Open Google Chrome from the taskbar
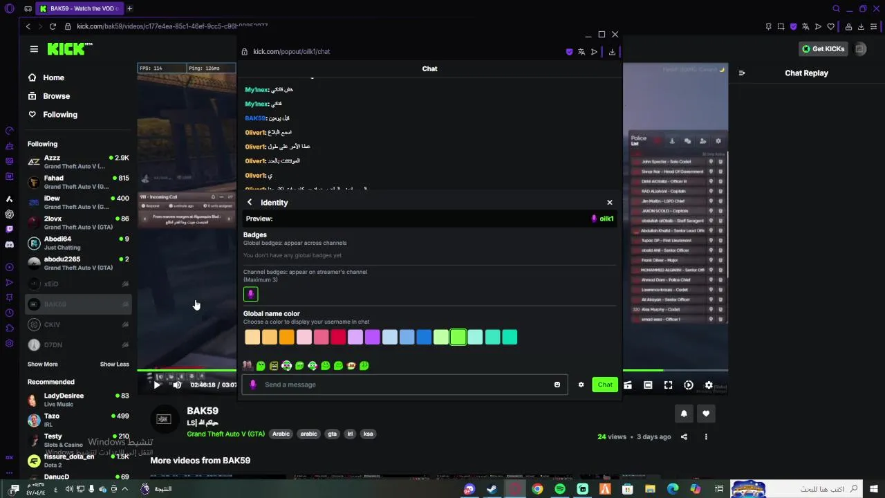This screenshot has height=498, width=885. point(537,489)
